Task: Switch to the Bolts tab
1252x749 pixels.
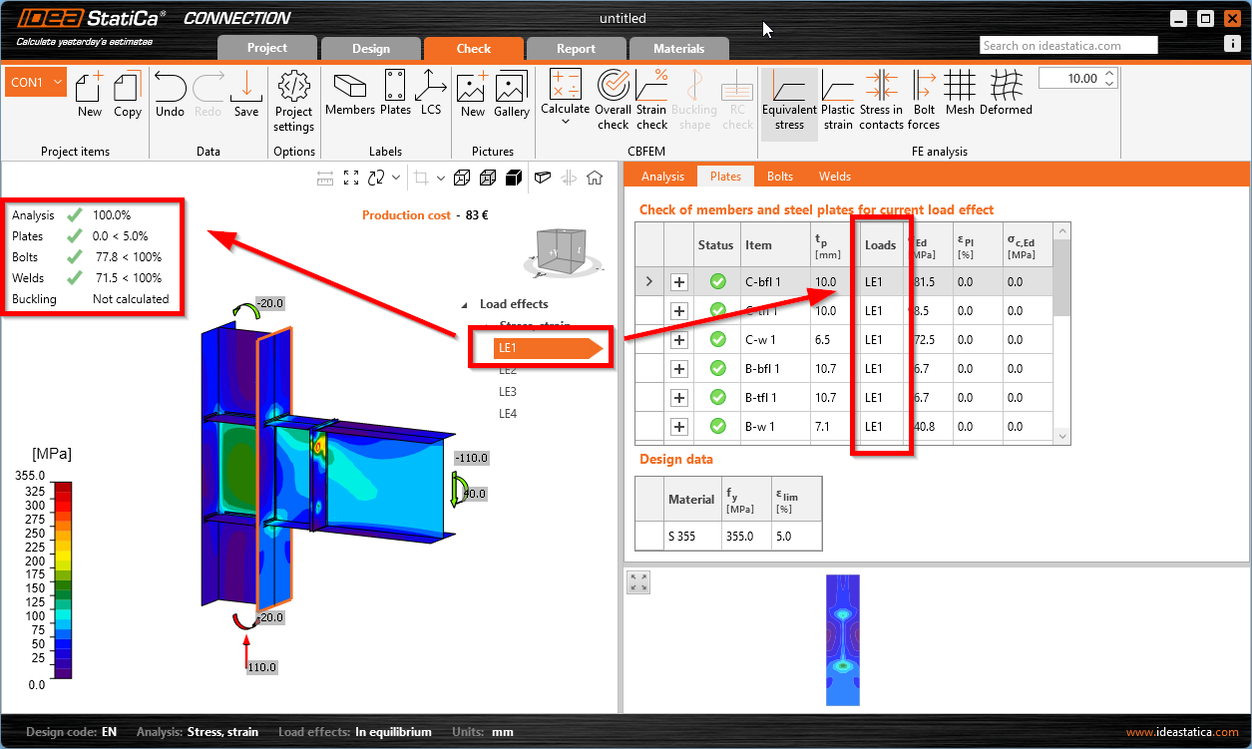Action: tap(780, 177)
